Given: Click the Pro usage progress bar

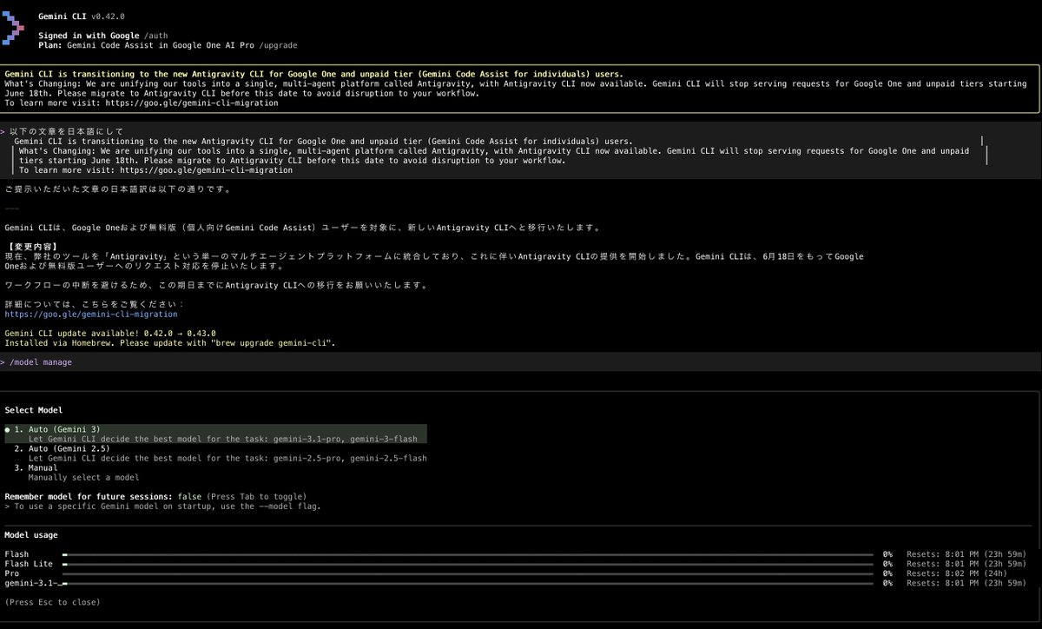Looking at the screenshot, I should point(468,573).
